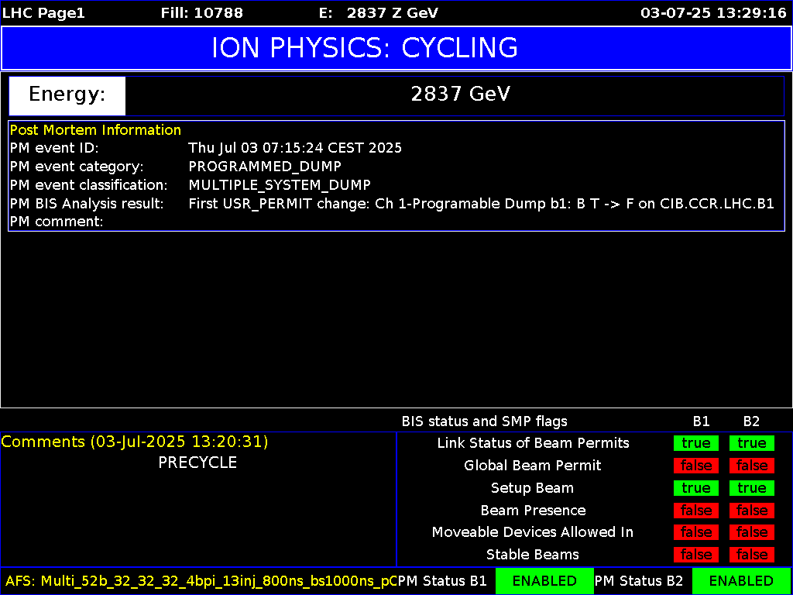Click the BIS status and SMP flags heading
Screen dimensions: 793x595
point(485,421)
